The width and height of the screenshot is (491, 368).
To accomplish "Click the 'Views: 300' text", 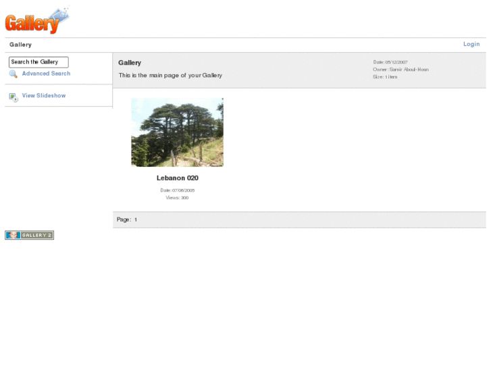I will click(177, 198).
